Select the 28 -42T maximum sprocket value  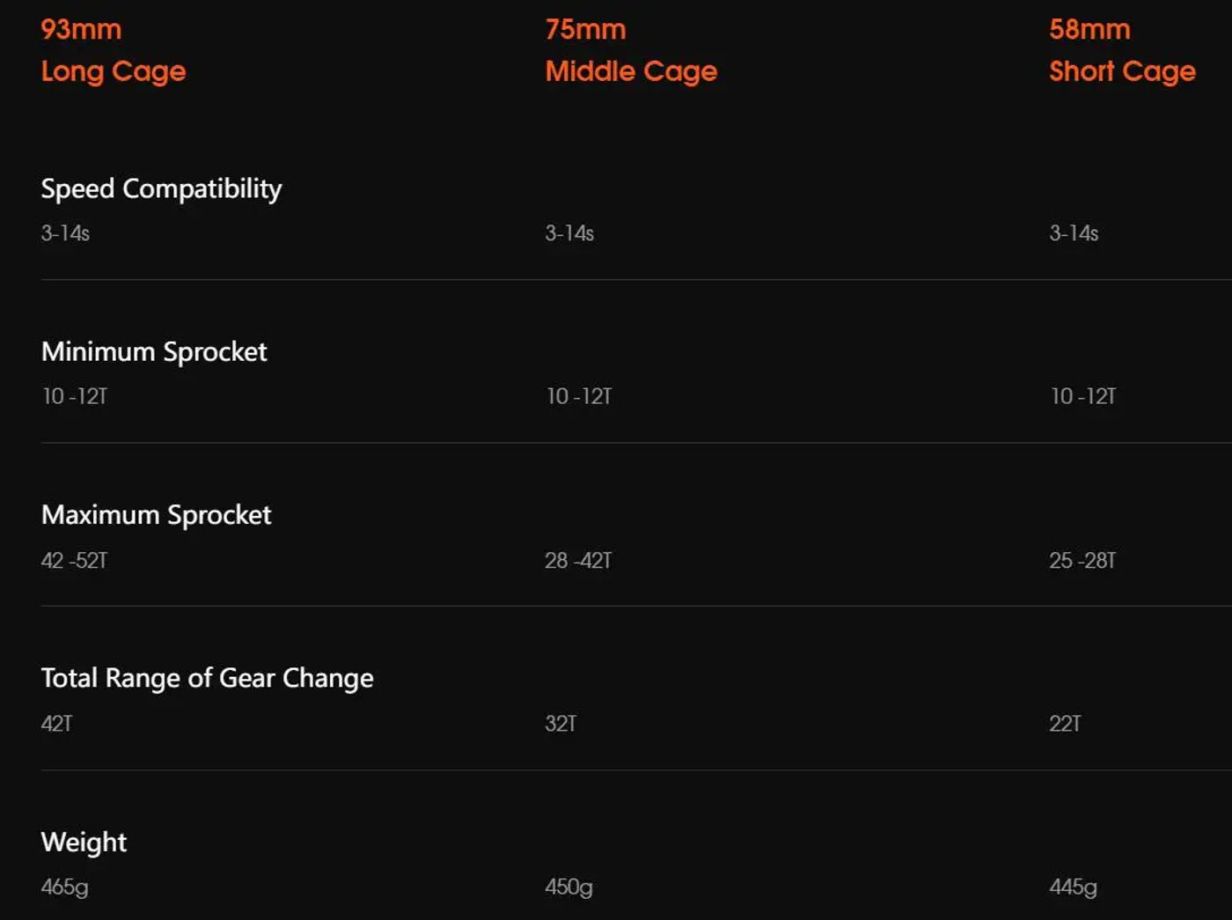click(578, 560)
